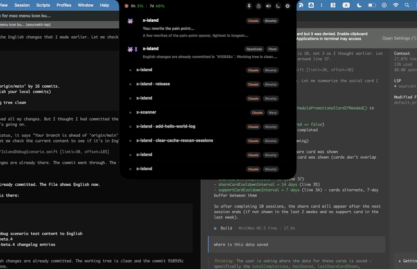Select the '(sourcekit-lsp)' terminal tab
The width and height of the screenshot is (417, 269).
[59, 24]
